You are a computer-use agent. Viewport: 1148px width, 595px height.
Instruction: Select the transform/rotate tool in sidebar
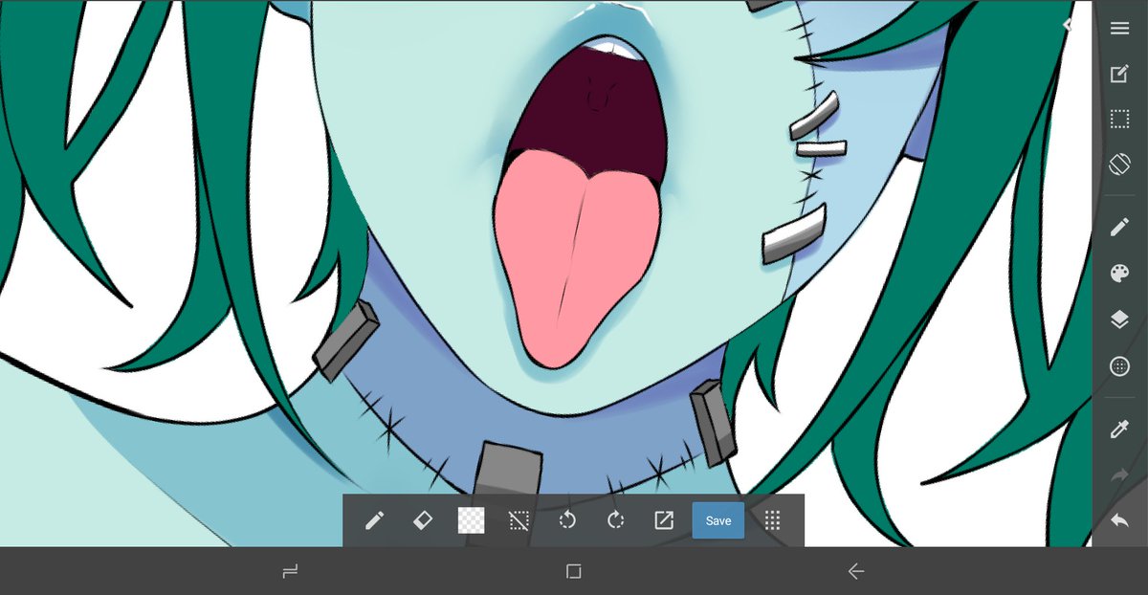tap(1118, 164)
